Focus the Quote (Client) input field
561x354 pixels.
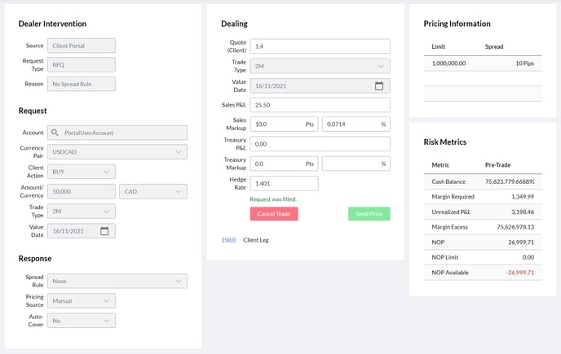coord(320,46)
